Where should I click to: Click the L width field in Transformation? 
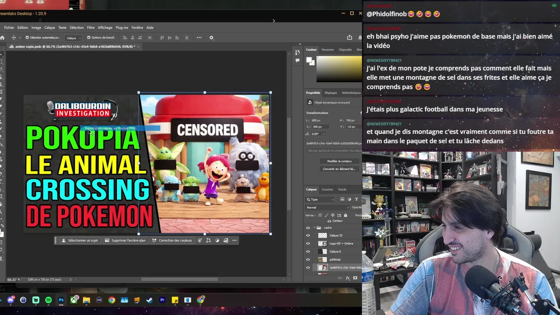pyautogui.click(x=317, y=120)
